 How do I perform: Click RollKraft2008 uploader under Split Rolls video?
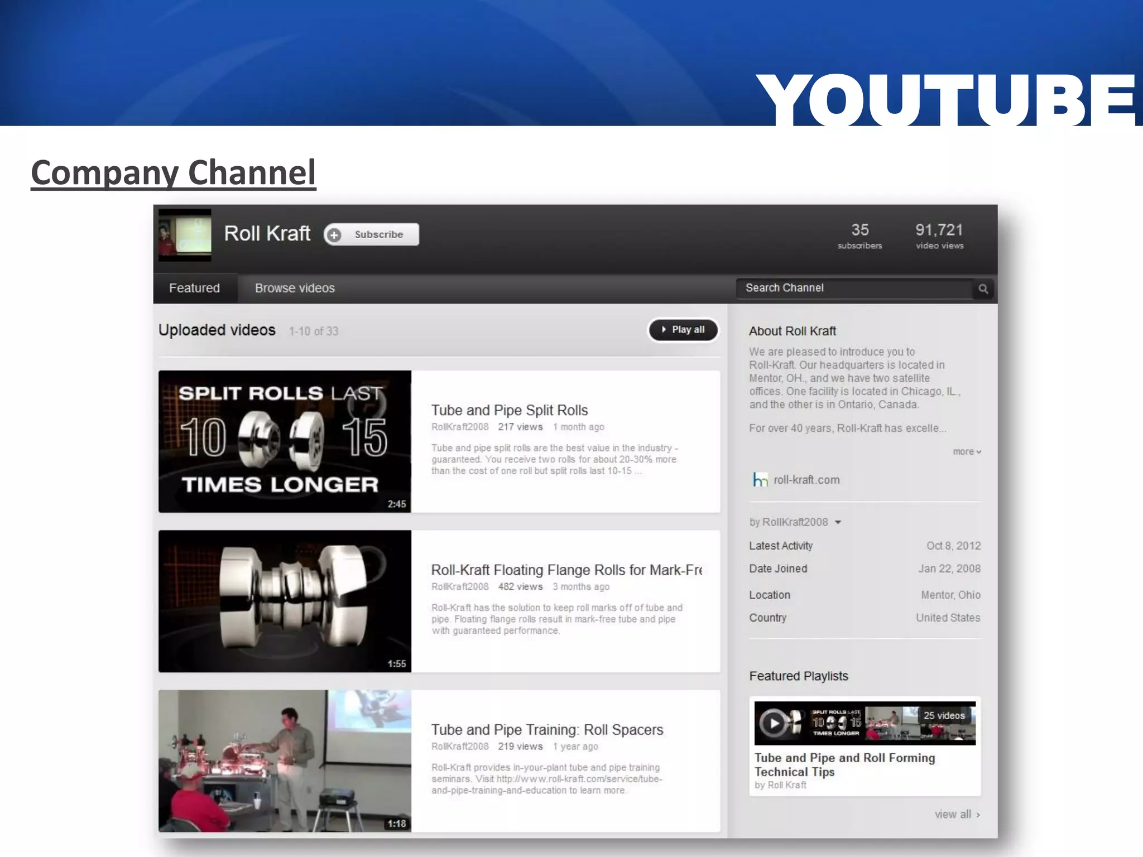[x=460, y=427]
